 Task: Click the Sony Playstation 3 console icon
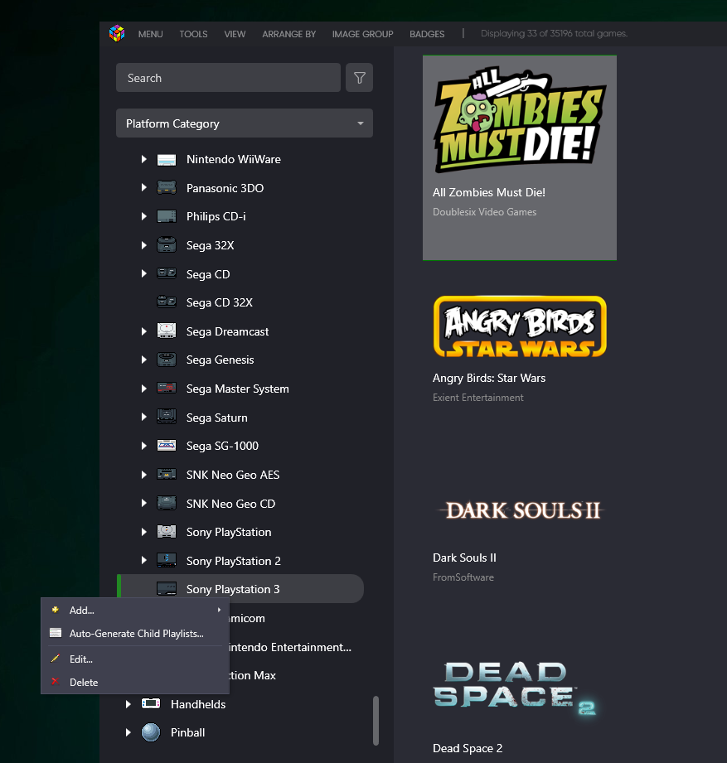167,589
